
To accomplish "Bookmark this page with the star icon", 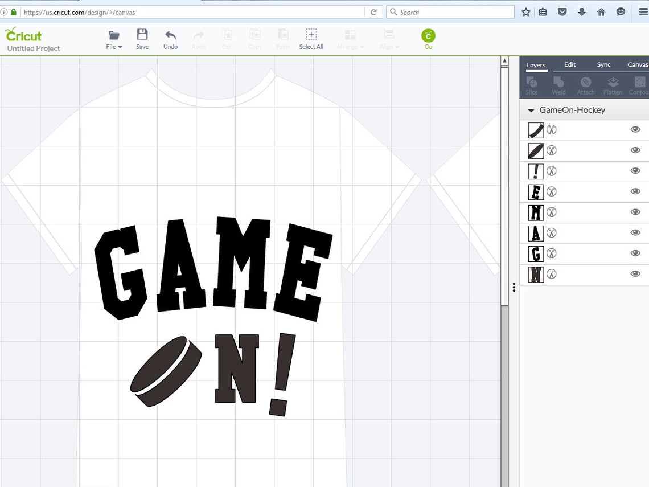I will point(525,11).
